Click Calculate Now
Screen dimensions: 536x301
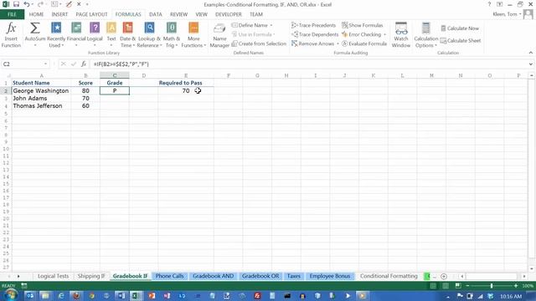(x=460, y=28)
